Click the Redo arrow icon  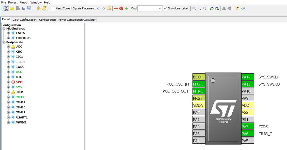[104, 8]
